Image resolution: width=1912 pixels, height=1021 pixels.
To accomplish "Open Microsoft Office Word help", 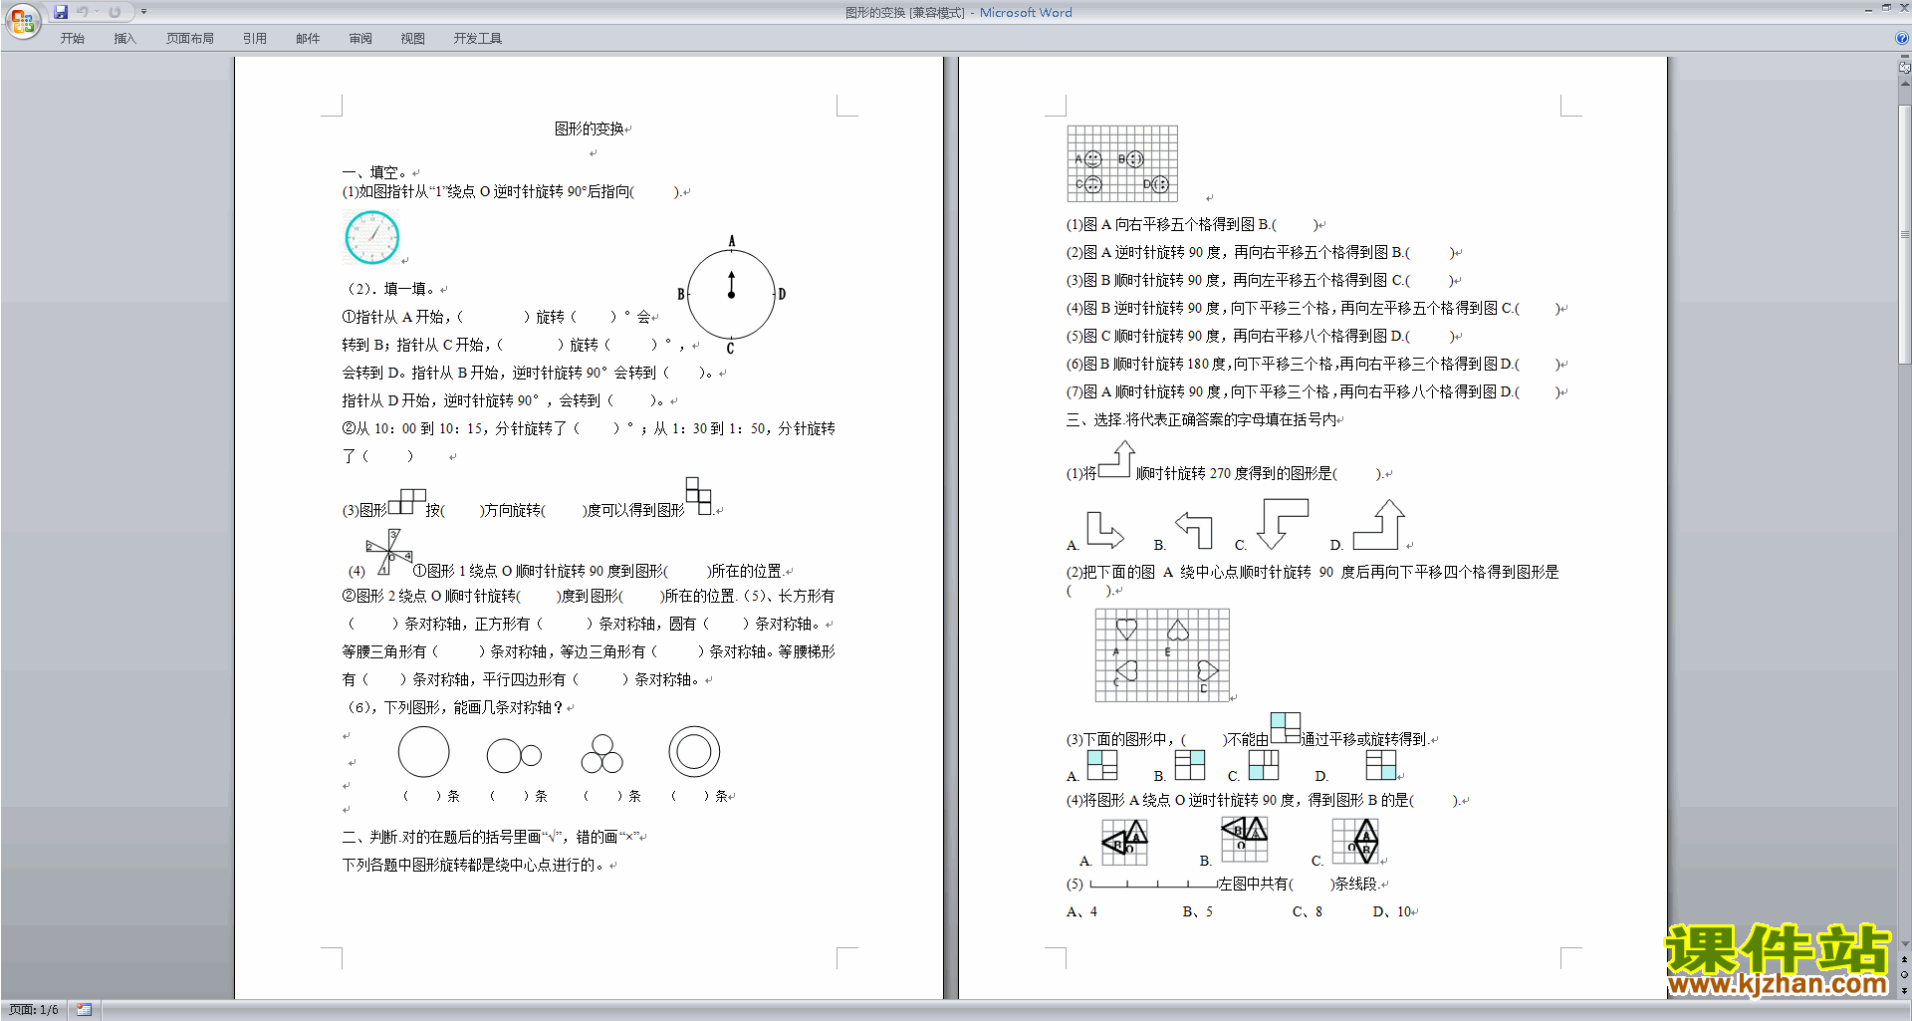I will tap(1902, 39).
